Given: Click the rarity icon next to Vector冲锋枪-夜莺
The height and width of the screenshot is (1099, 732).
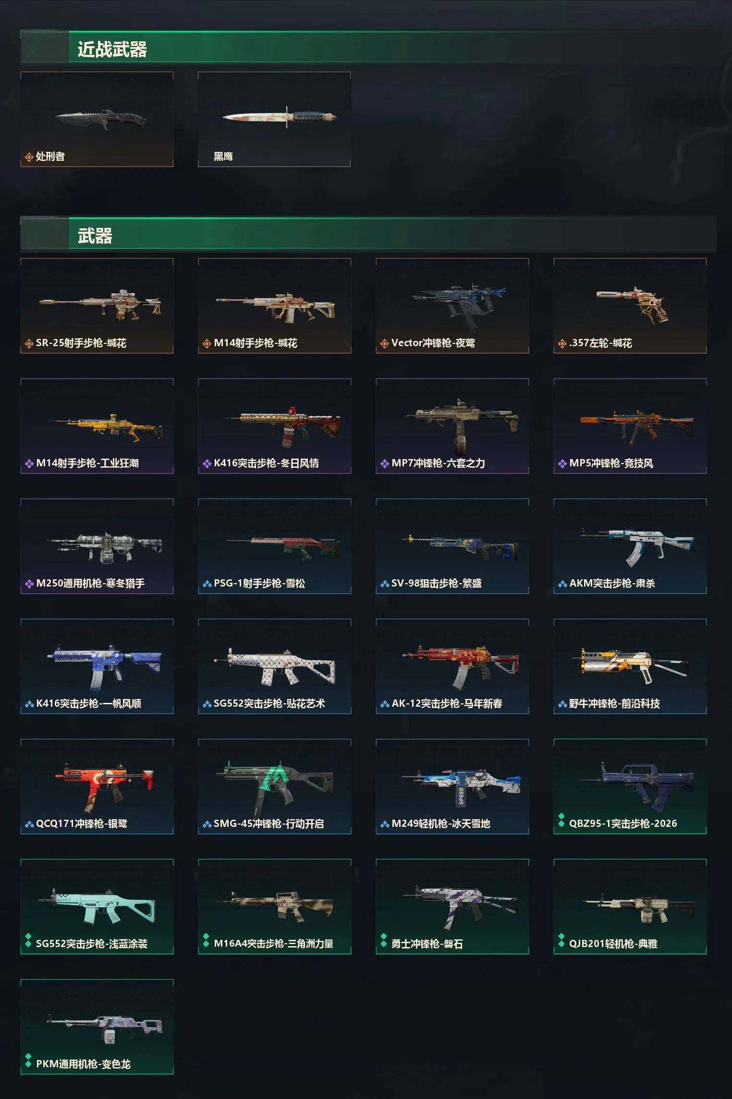Looking at the screenshot, I should [384, 343].
